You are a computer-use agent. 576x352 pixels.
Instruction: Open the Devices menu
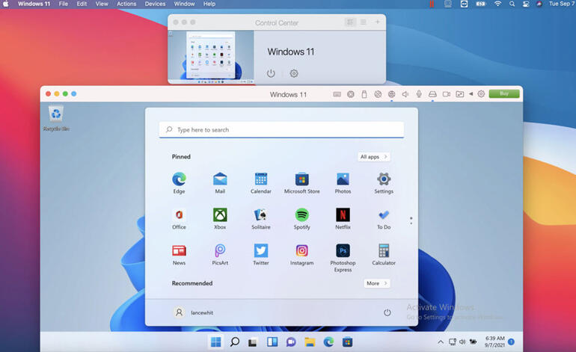(x=155, y=4)
